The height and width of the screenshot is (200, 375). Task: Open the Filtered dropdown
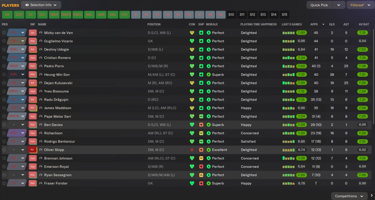(x=360, y=5)
